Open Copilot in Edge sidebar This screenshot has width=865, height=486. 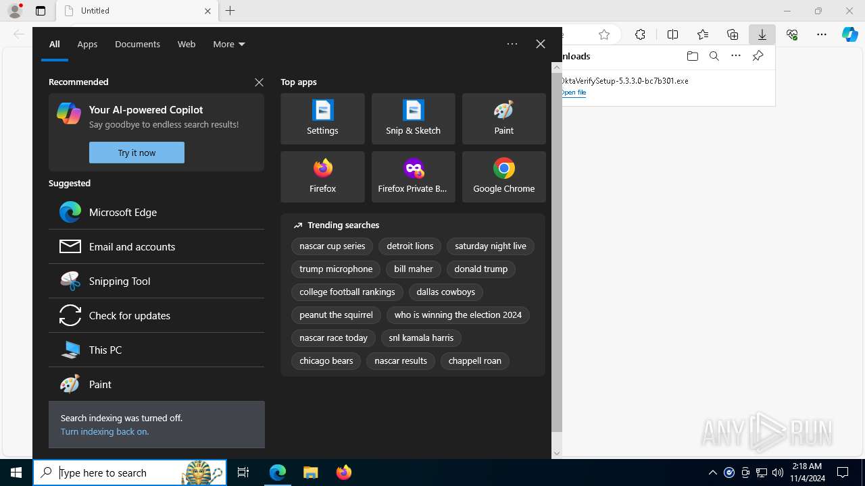pos(850,34)
